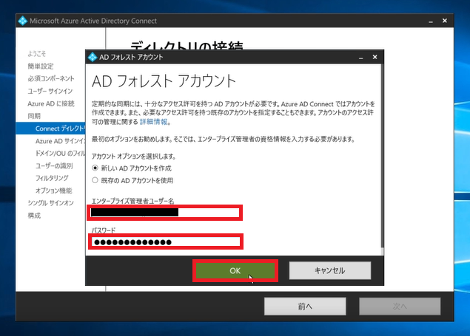Select フィルタリング sidebar step
470x336 pixels.
52,178
